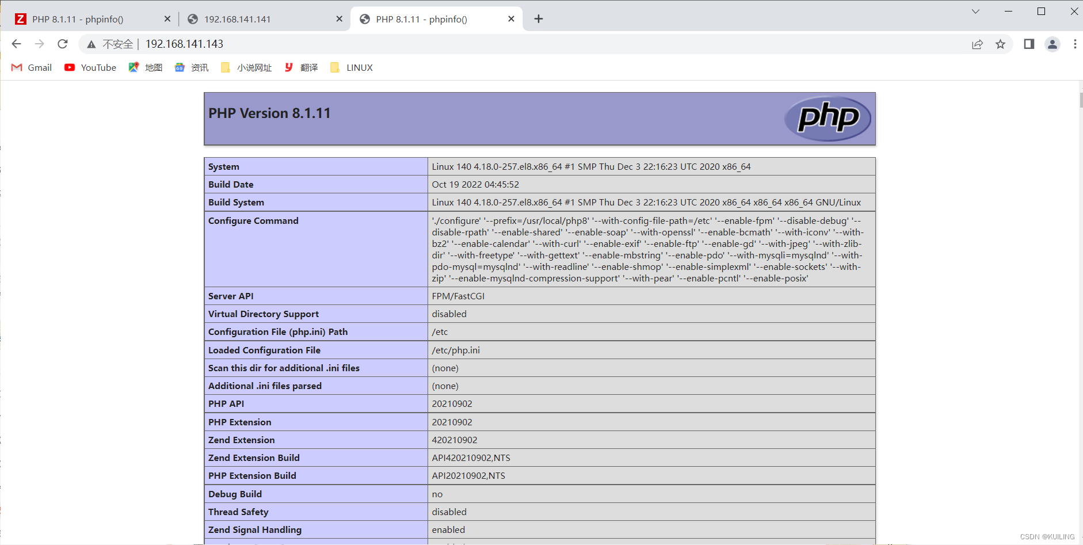1083x545 pixels.
Task: Close the first PHP 8.1.11 tab
Action: tap(167, 19)
